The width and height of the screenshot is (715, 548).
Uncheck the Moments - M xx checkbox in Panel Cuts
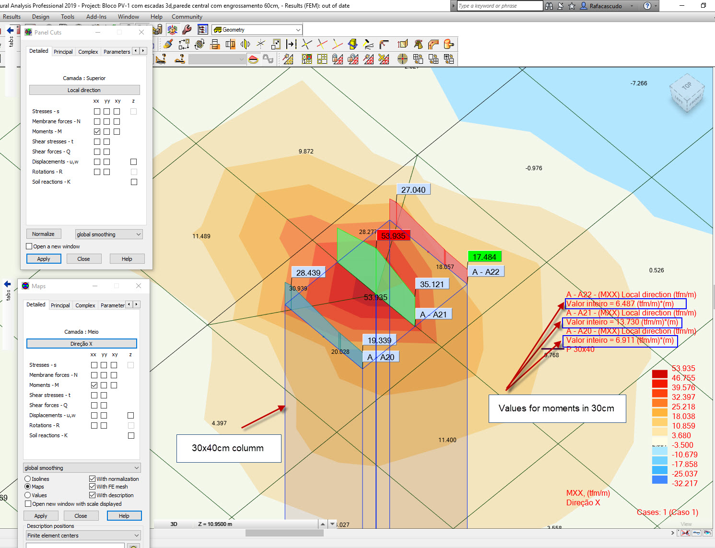pos(97,131)
